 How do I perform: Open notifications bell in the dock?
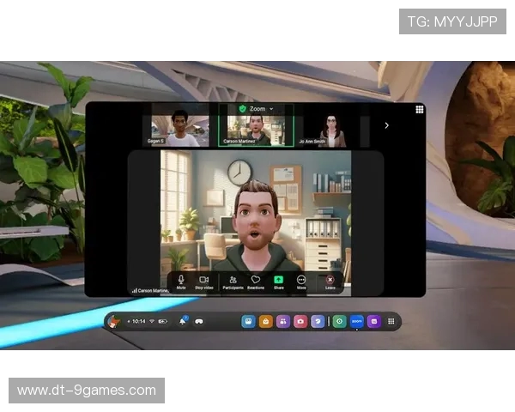click(183, 321)
